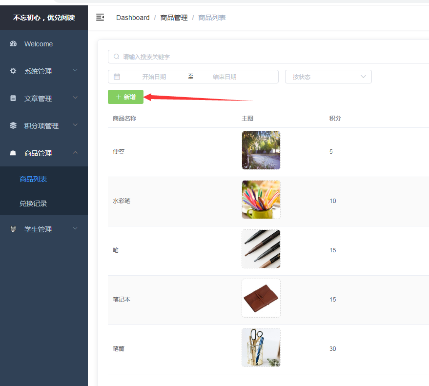
Task: Click the gear icon beside 系统管理
Action: pyautogui.click(x=13, y=71)
